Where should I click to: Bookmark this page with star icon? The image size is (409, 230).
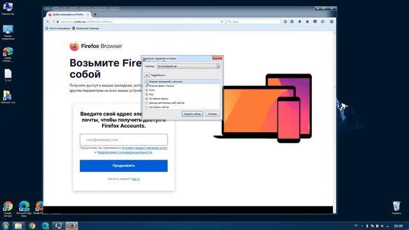[x=286, y=22]
